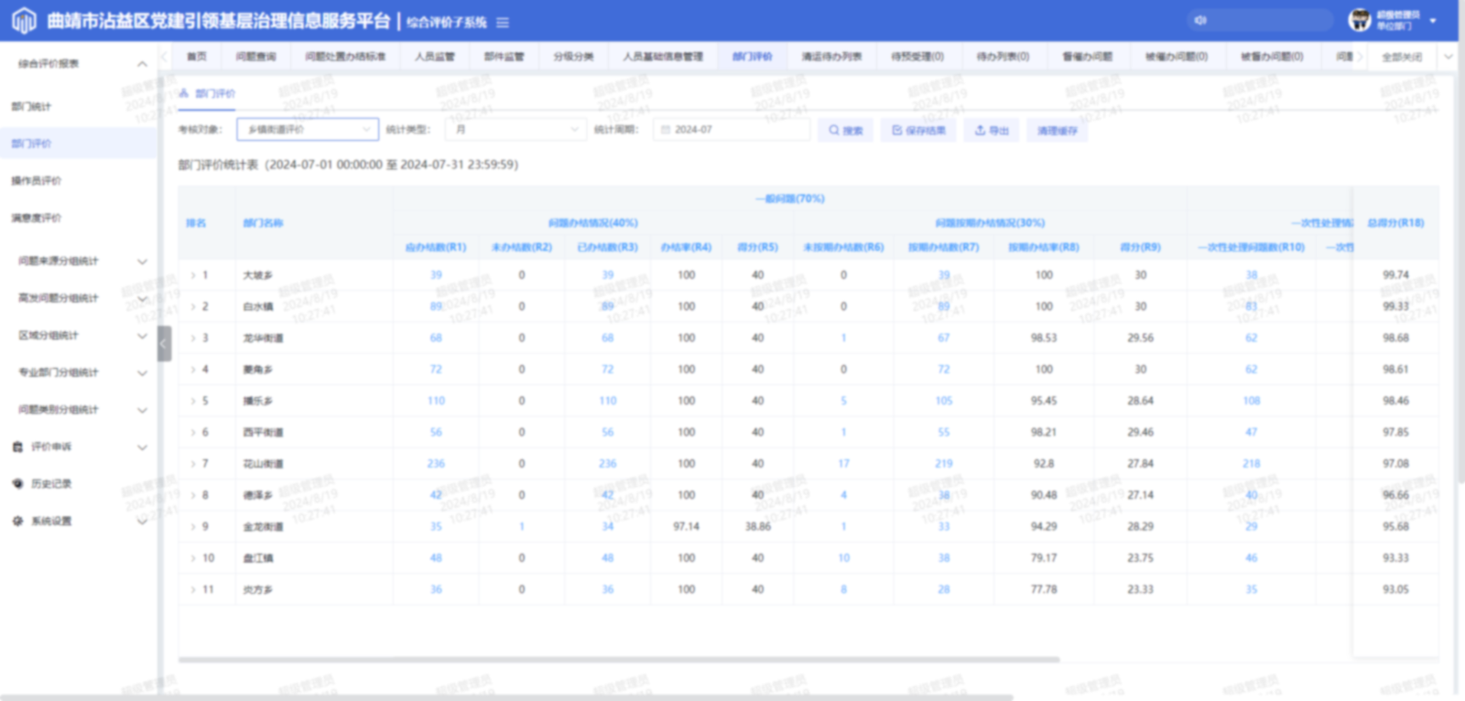The width and height of the screenshot is (1465, 701).
Task: Click the 导出 export button
Action: click(991, 130)
